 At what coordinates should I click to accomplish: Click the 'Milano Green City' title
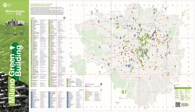[15, 12]
